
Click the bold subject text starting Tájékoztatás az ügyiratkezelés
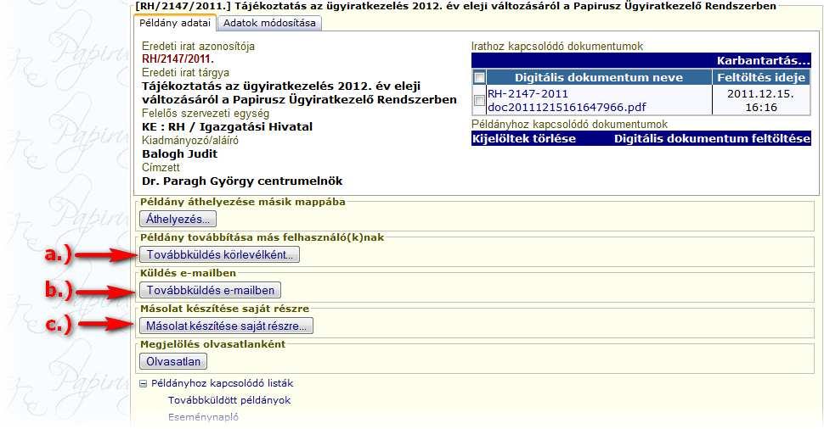[299, 92]
